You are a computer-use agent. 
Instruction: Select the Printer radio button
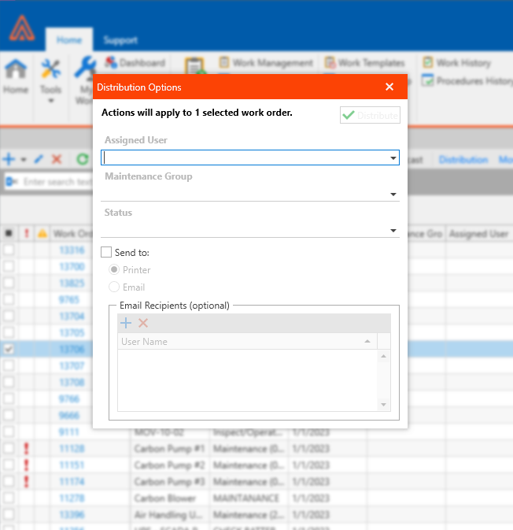coord(114,270)
